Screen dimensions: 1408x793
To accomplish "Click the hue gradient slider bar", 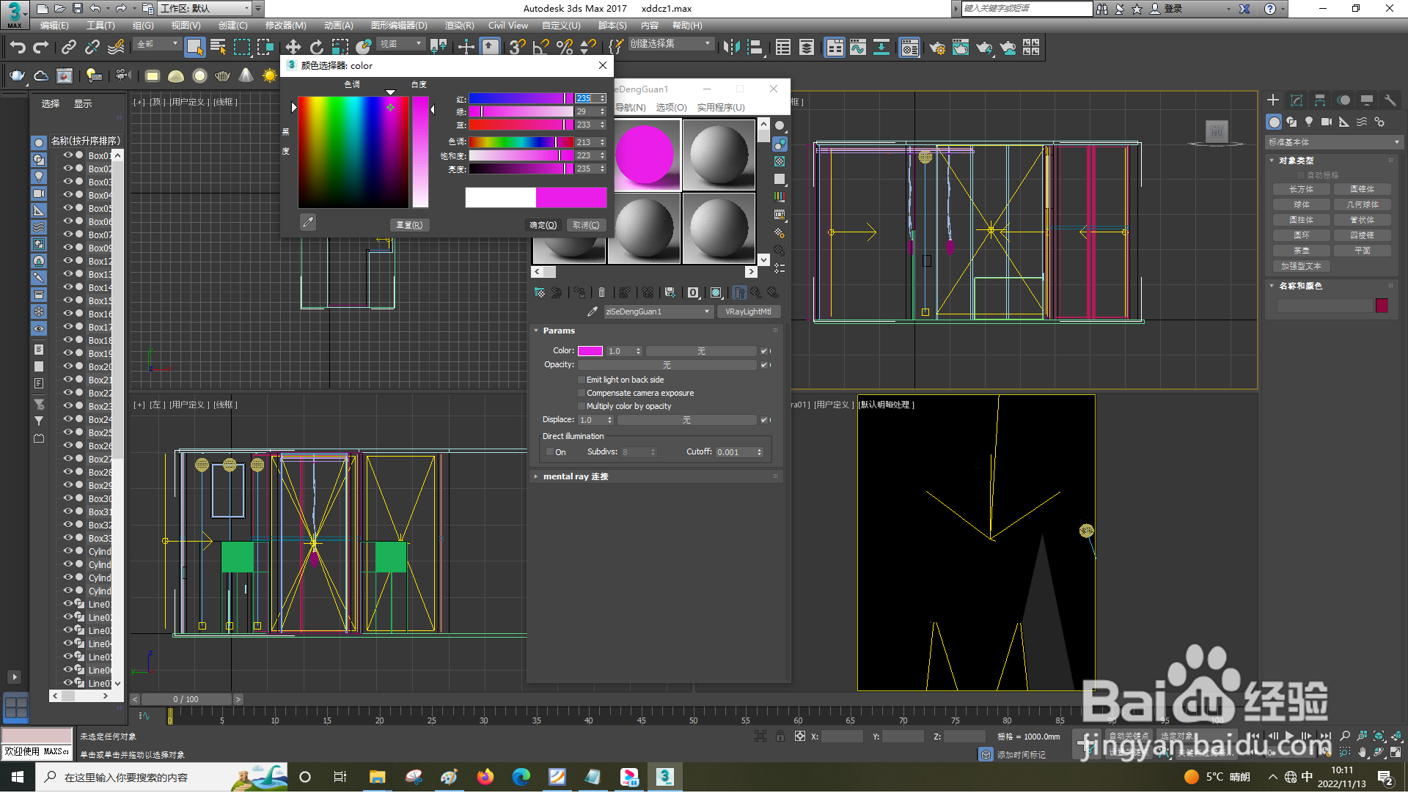I will pos(521,142).
